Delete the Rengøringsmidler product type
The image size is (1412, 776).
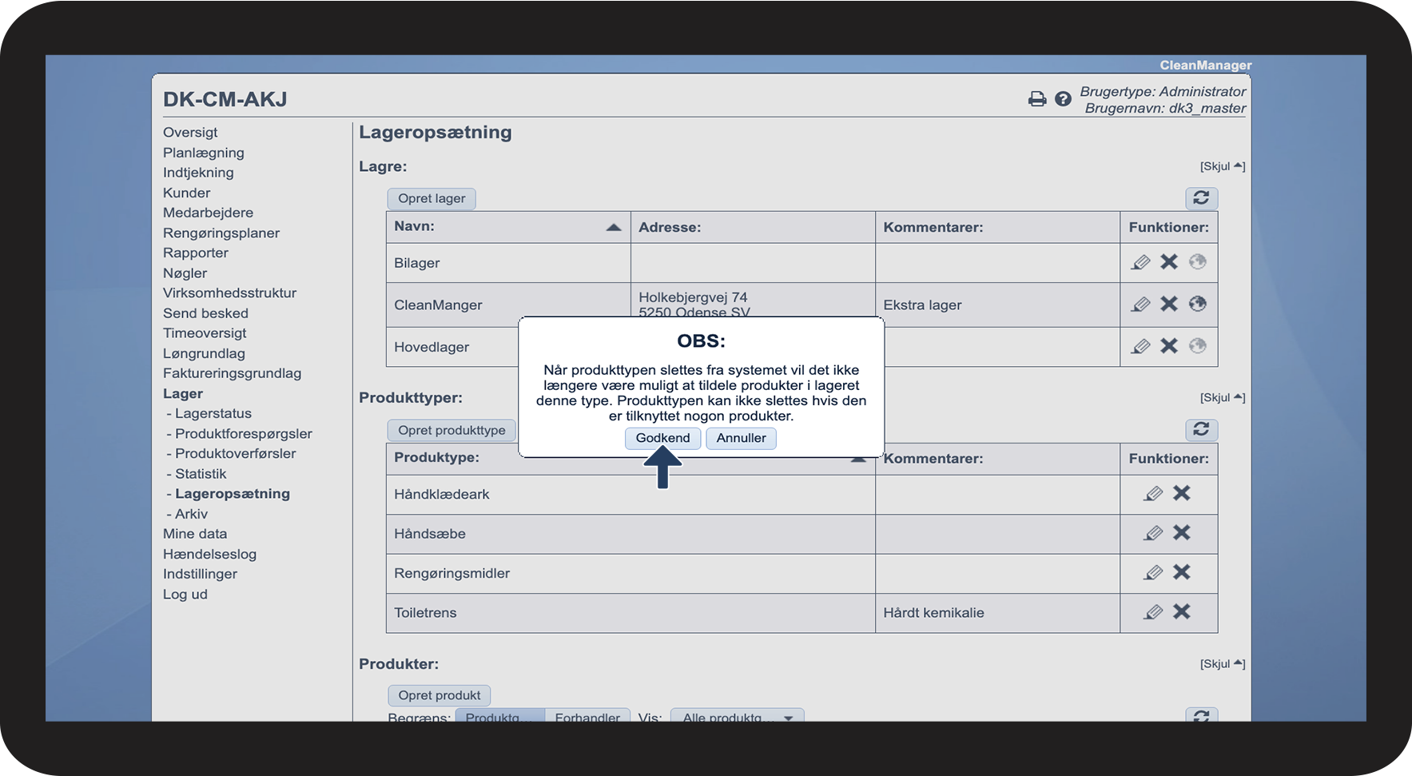click(1181, 572)
